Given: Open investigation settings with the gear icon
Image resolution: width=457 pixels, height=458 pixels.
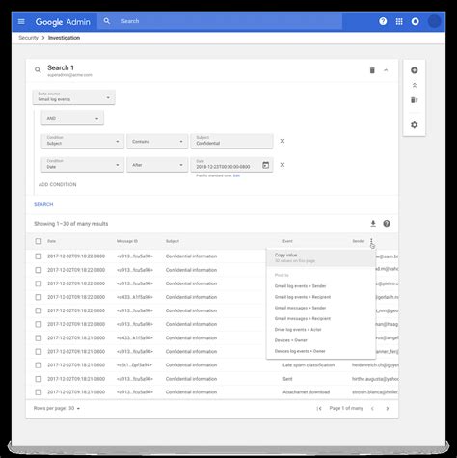Looking at the screenshot, I should tap(414, 124).
